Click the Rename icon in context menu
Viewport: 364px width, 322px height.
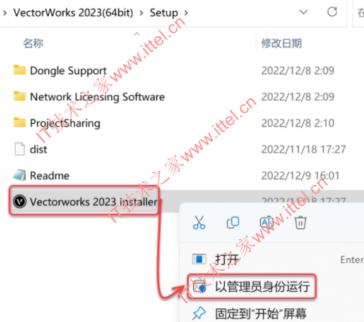(267, 223)
